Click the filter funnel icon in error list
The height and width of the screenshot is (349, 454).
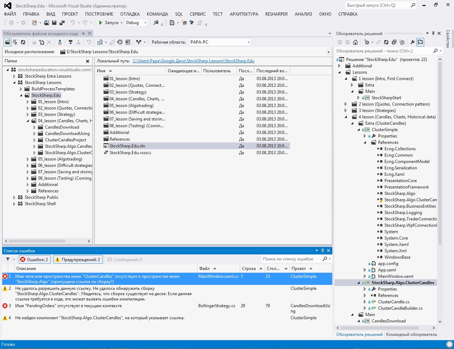pos(8,259)
